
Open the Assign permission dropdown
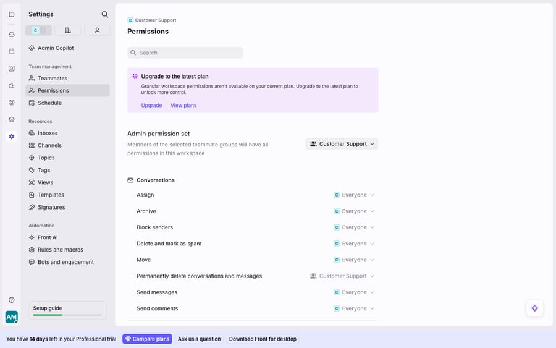pyautogui.click(x=354, y=195)
